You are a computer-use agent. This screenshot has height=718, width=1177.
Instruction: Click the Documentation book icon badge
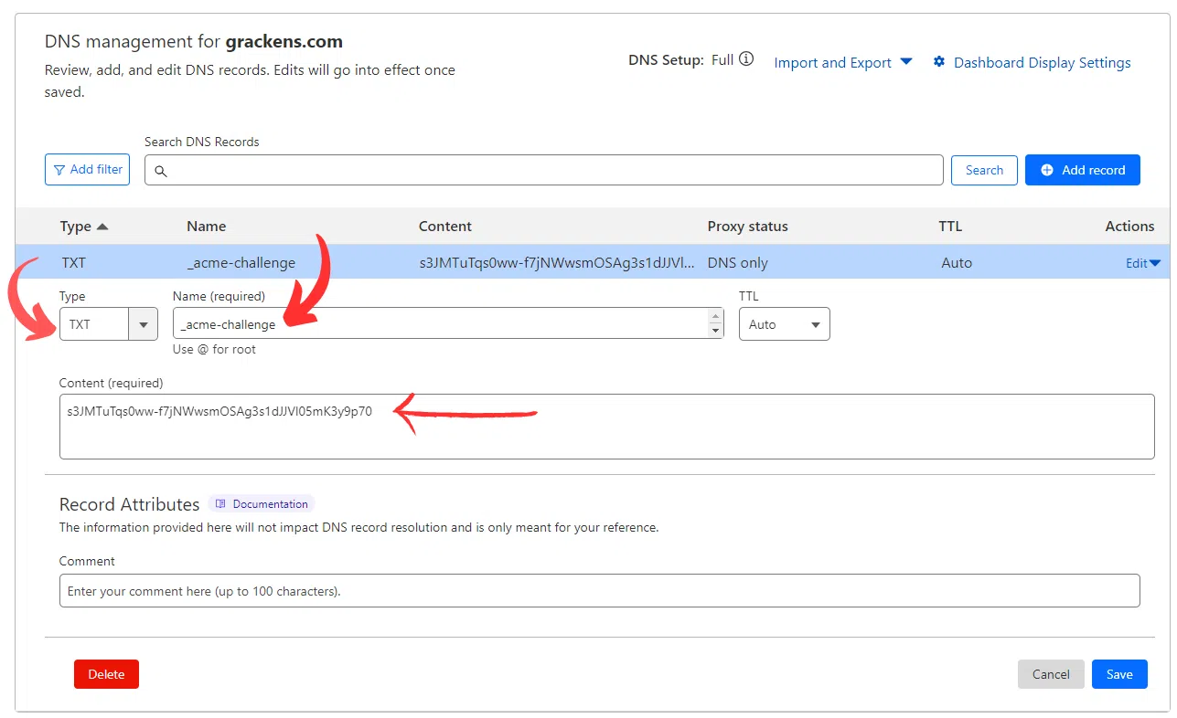(219, 504)
